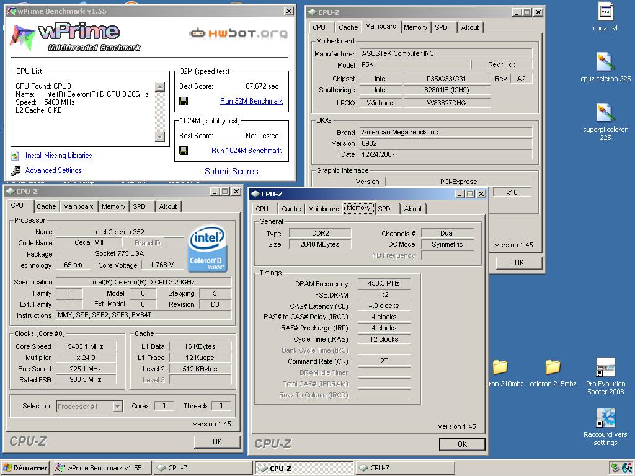635x476 pixels.
Task: Switch to CPU tab in Memory window
Action: [x=262, y=209]
